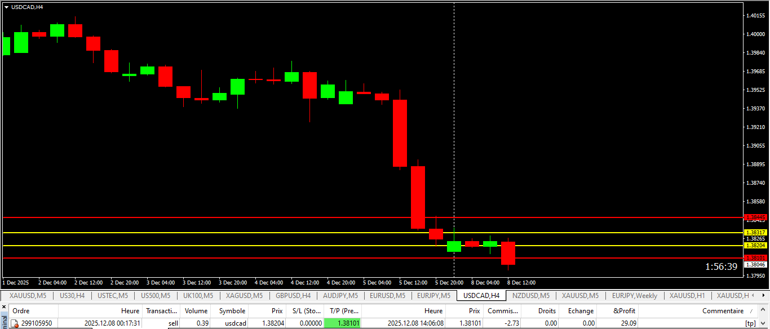Click the T/P column header

click(342, 311)
